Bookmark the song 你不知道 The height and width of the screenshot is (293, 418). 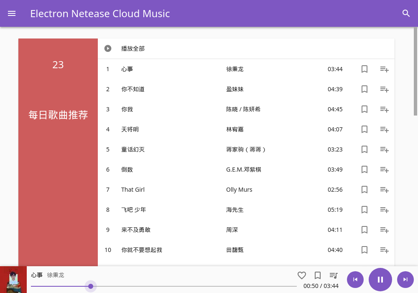coord(364,89)
